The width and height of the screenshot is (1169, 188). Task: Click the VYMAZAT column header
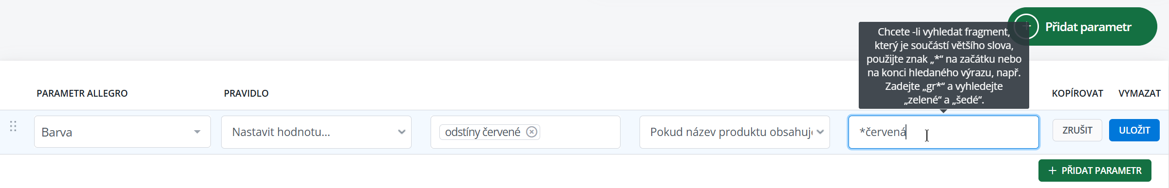[1139, 93]
